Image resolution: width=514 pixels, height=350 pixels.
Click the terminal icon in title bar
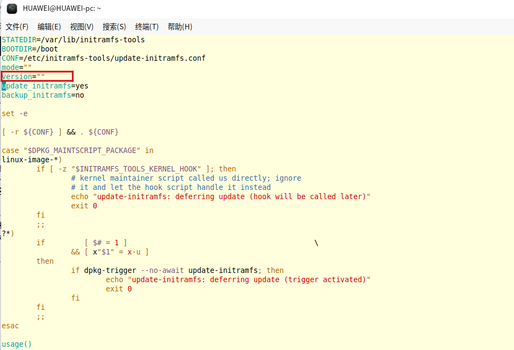tap(12, 8)
